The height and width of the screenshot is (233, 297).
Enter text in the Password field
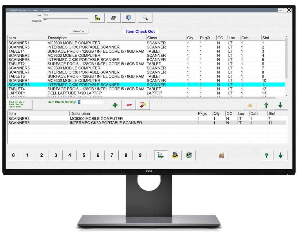click(66, 21)
